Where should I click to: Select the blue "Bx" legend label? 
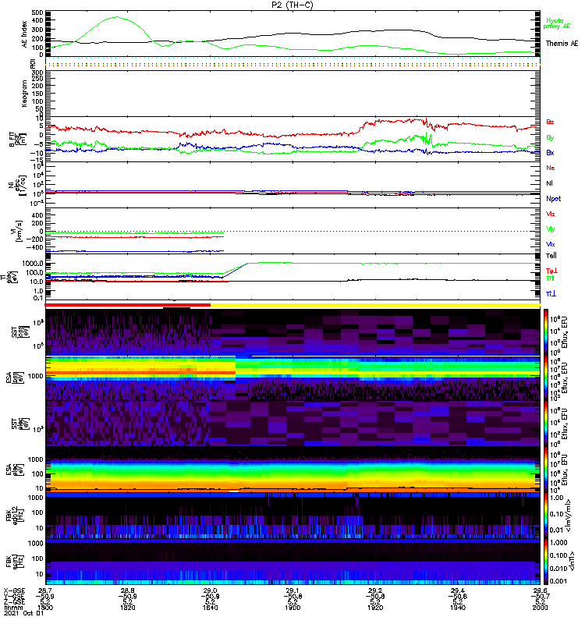[x=550, y=152]
